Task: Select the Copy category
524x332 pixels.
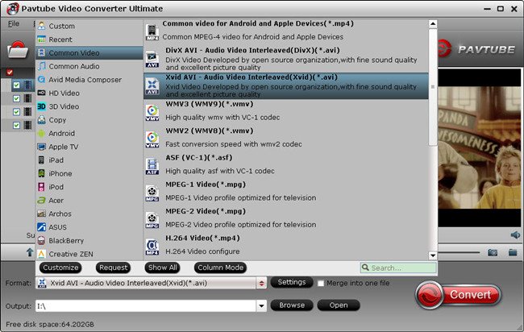Action: coord(89,120)
